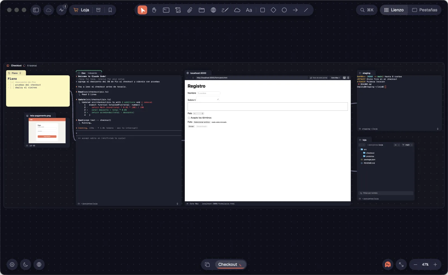Select the Aa text tool
The image size is (448, 275).
point(249,10)
